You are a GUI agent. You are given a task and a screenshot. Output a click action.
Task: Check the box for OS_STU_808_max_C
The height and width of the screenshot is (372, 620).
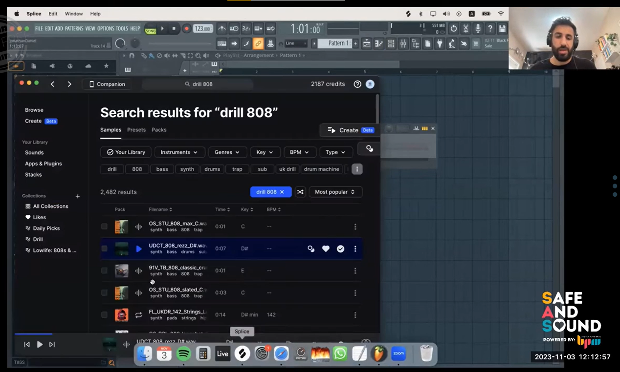click(104, 227)
